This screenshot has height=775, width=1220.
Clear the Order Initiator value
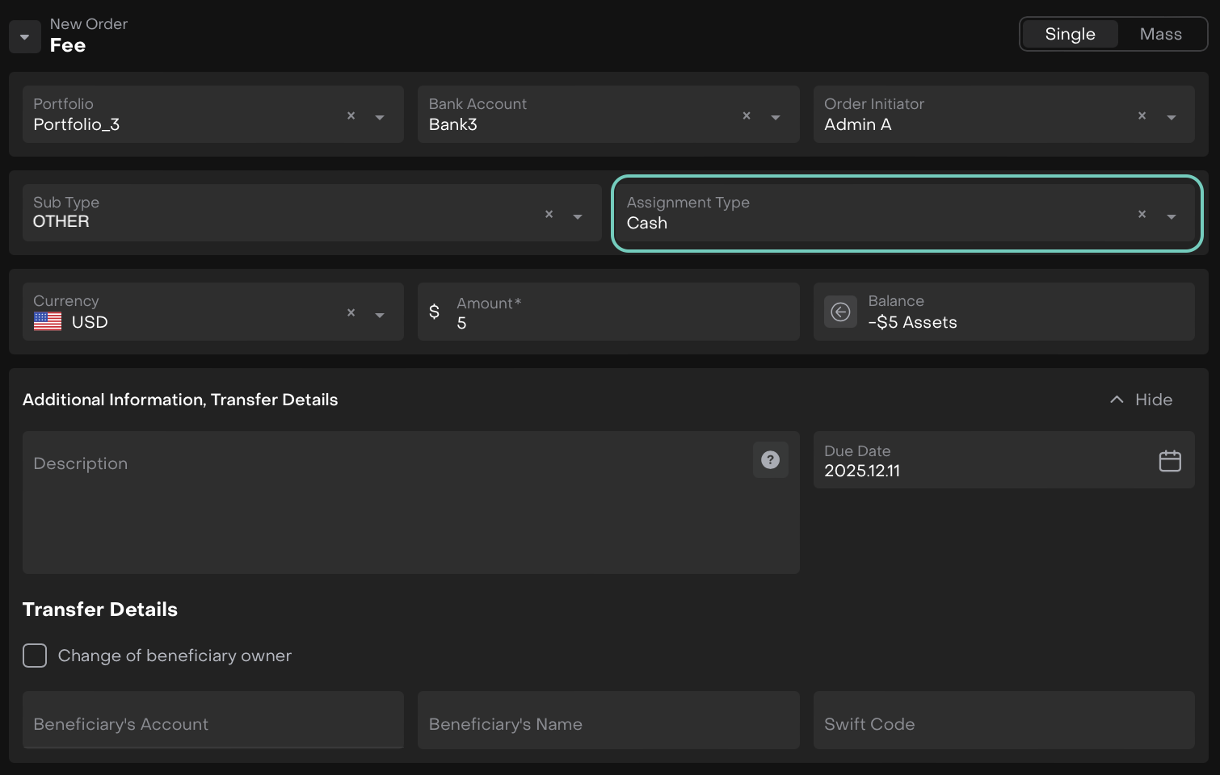(x=1142, y=116)
